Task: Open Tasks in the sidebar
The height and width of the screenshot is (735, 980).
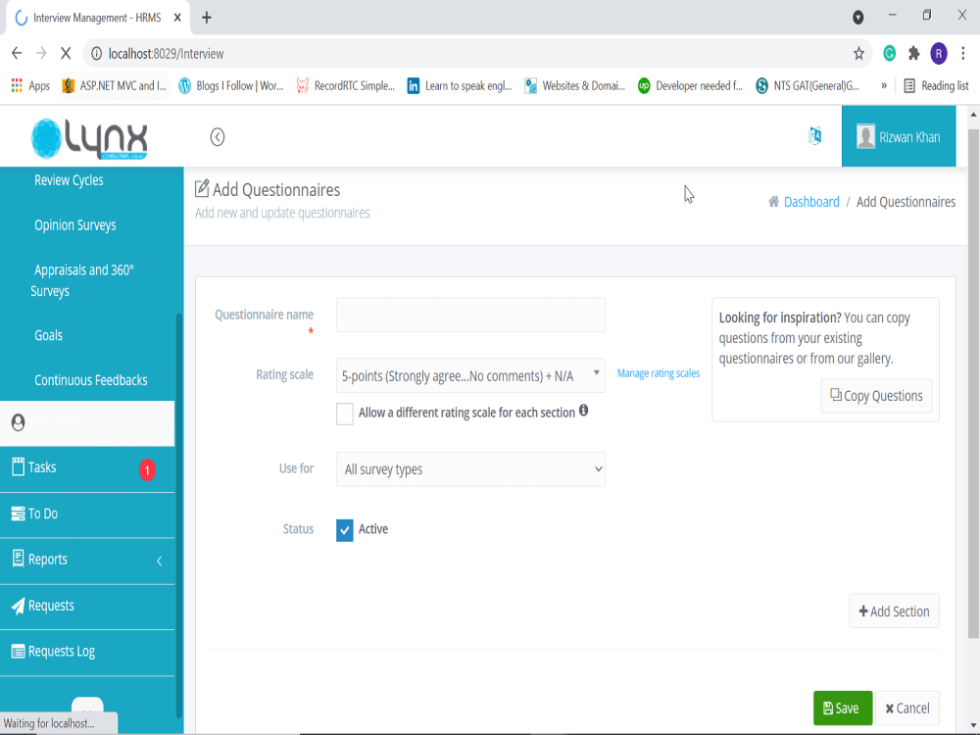Action: pos(42,467)
